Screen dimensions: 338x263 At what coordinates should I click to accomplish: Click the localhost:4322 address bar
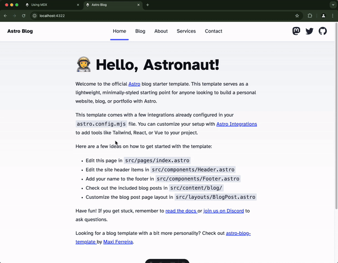[x=164, y=16]
